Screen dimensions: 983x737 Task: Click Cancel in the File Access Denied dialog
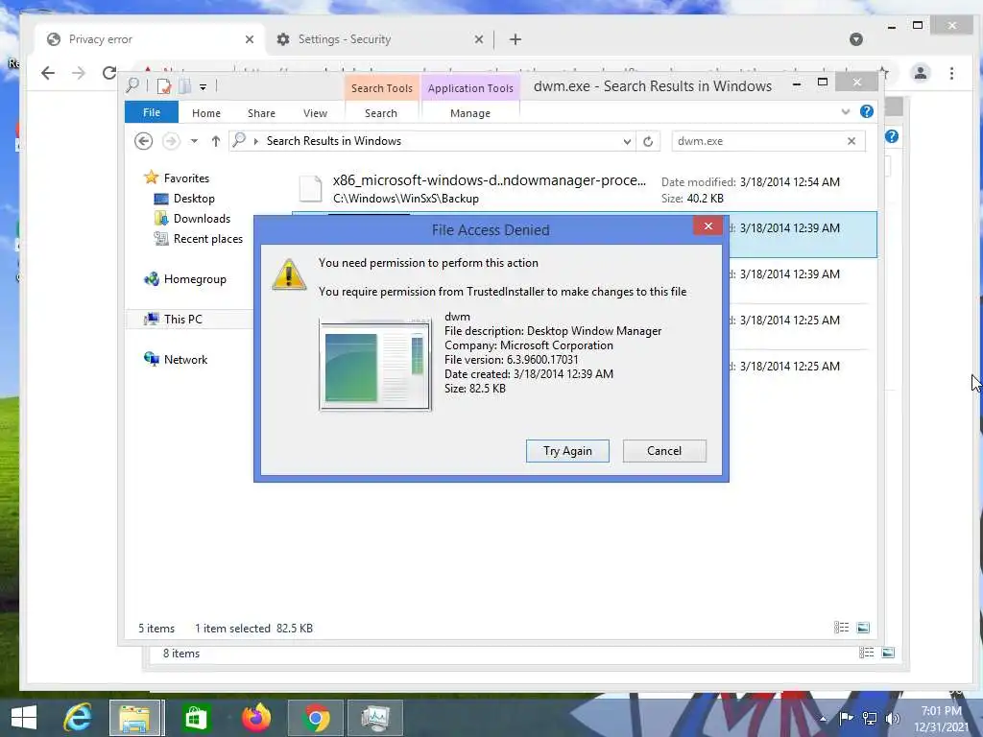[x=664, y=451]
